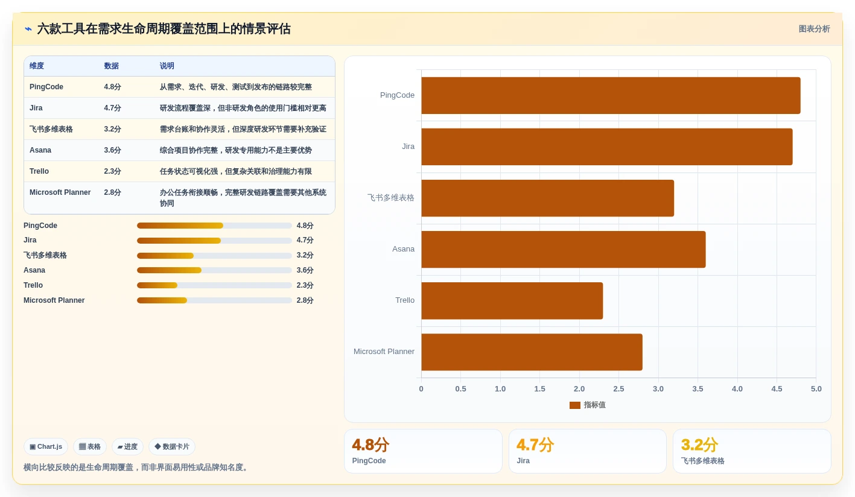Click the Microsoft Planner y-axis label in chart

tap(384, 352)
